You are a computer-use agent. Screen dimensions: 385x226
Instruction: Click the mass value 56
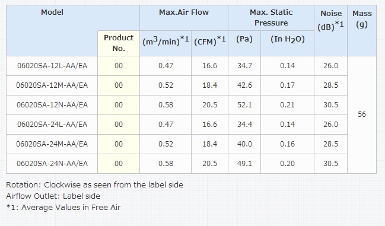[362, 114]
